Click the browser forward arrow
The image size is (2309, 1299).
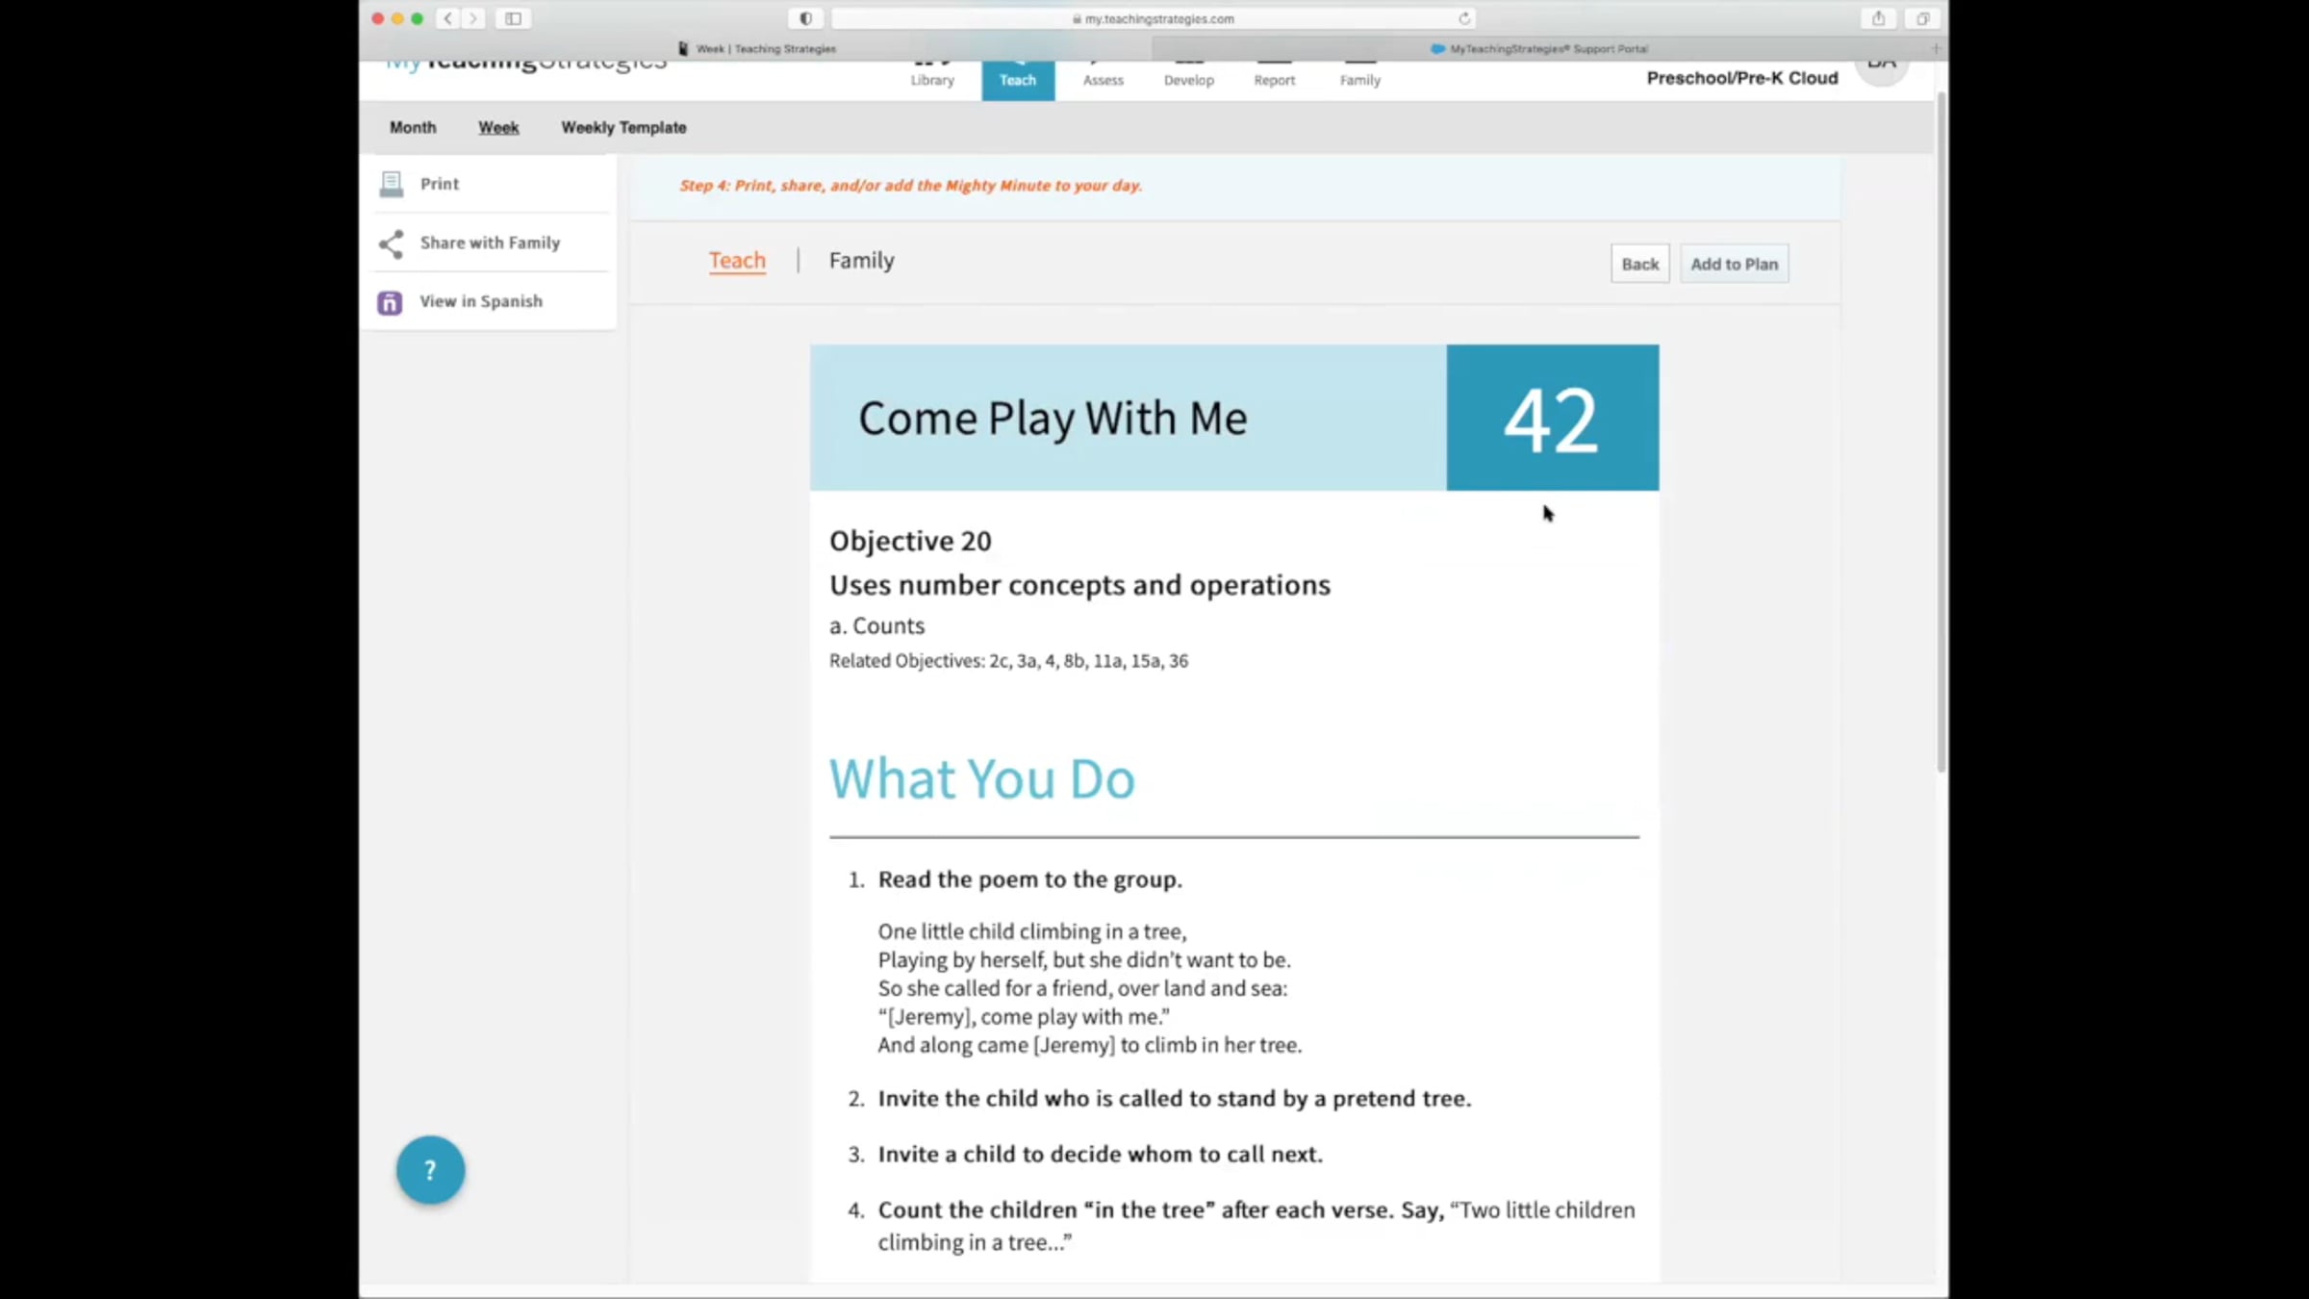click(473, 18)
